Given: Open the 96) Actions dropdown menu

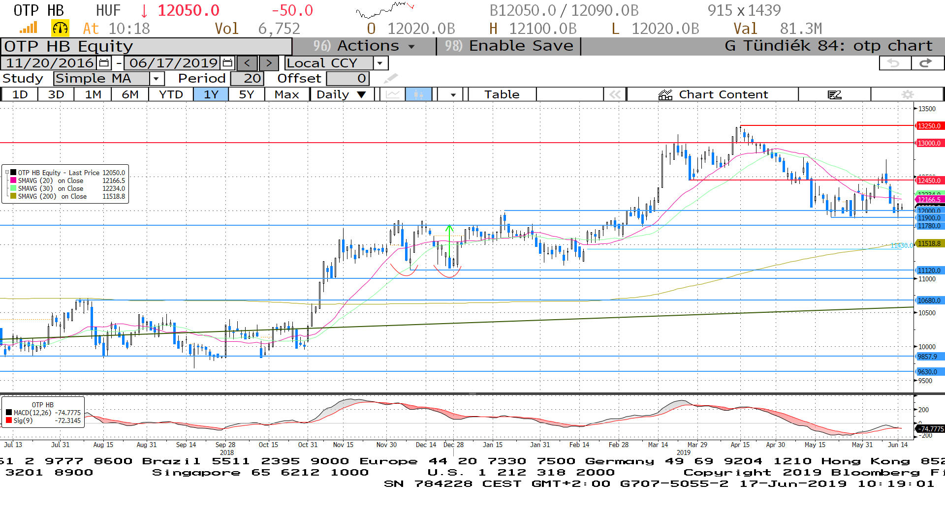Looking at the screenshot, I should click(x=364, y=46).
